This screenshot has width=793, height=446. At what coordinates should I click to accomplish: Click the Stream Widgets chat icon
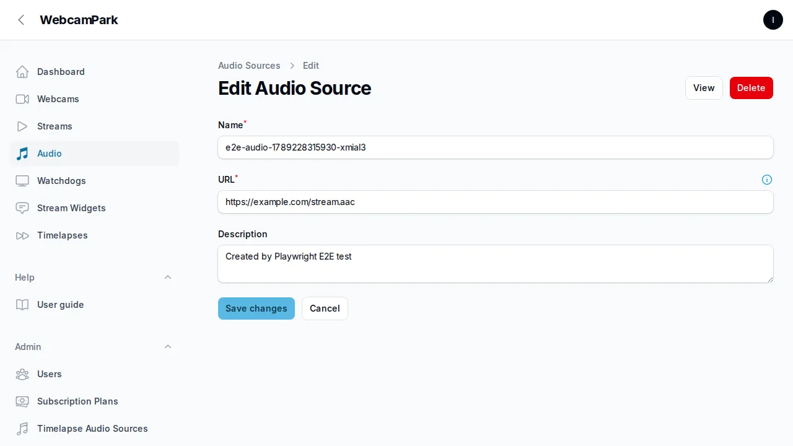(x=22, y=208)
